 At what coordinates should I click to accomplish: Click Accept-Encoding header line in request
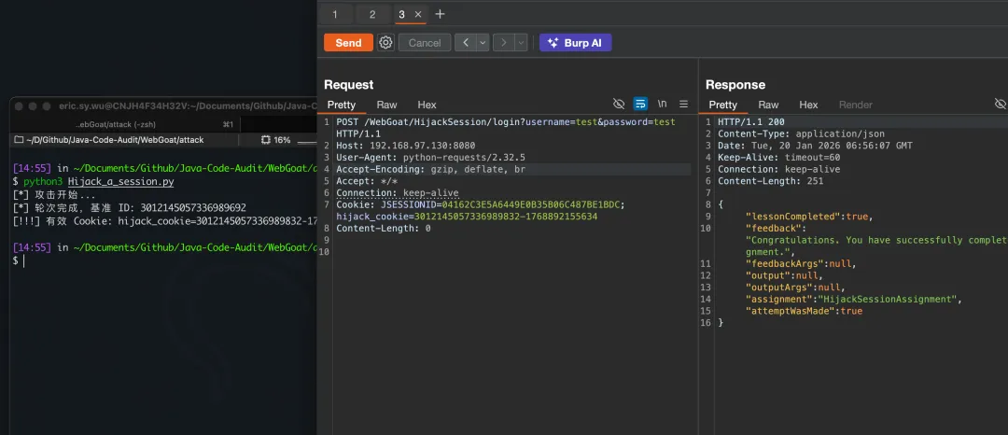[430, 169]
